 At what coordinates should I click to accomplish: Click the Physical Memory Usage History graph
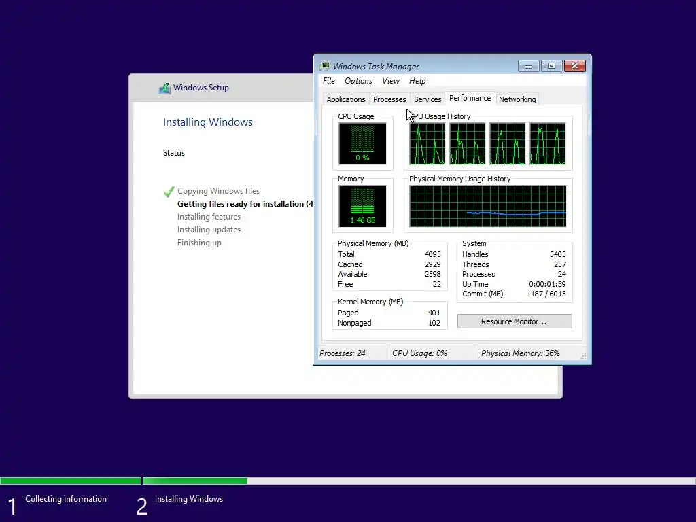(x=488, y=206)
